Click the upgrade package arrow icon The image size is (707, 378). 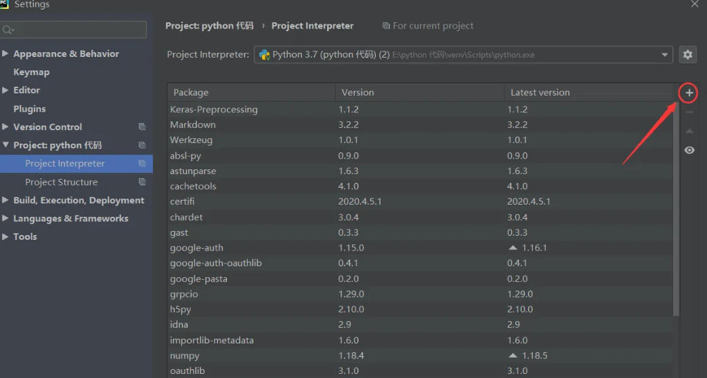tap(689, 131)
